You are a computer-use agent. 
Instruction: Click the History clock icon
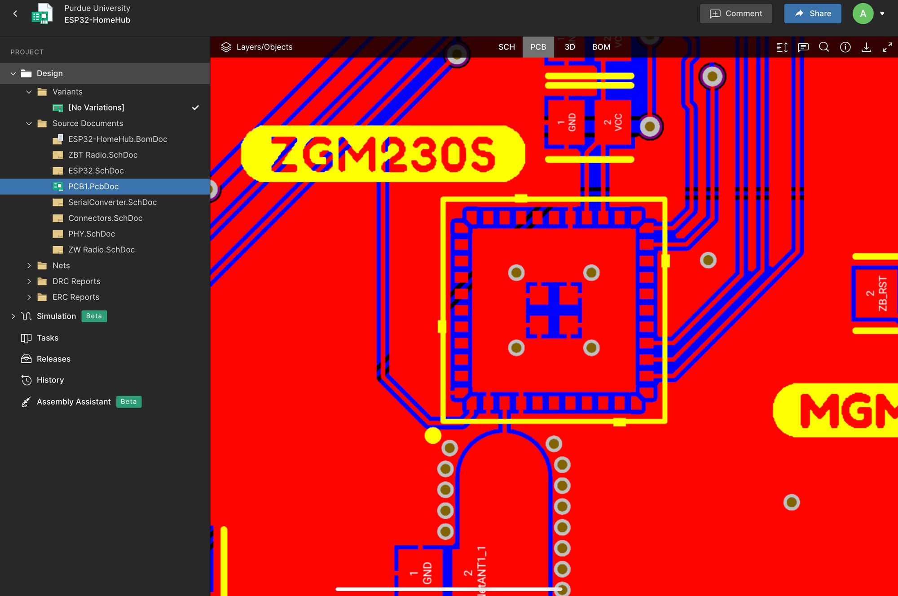coord(26,380)
